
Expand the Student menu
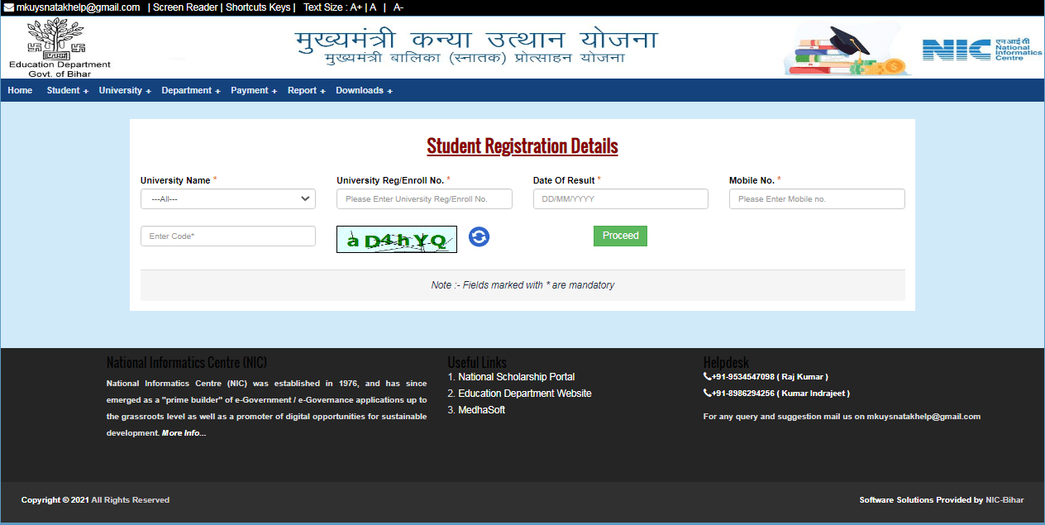[66, 91]
